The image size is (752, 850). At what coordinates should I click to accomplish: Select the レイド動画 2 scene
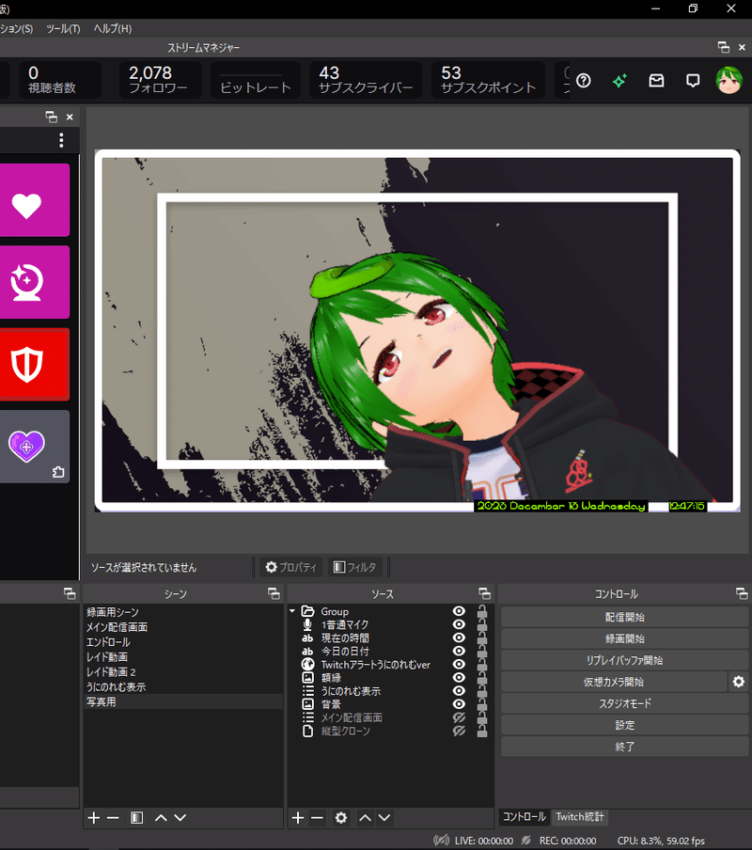pyautogui.click(x=183, y=671)
